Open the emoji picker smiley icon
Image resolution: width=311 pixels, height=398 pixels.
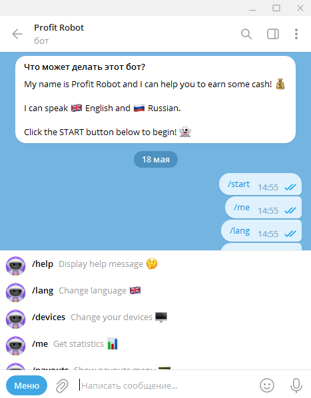point(267,385)
